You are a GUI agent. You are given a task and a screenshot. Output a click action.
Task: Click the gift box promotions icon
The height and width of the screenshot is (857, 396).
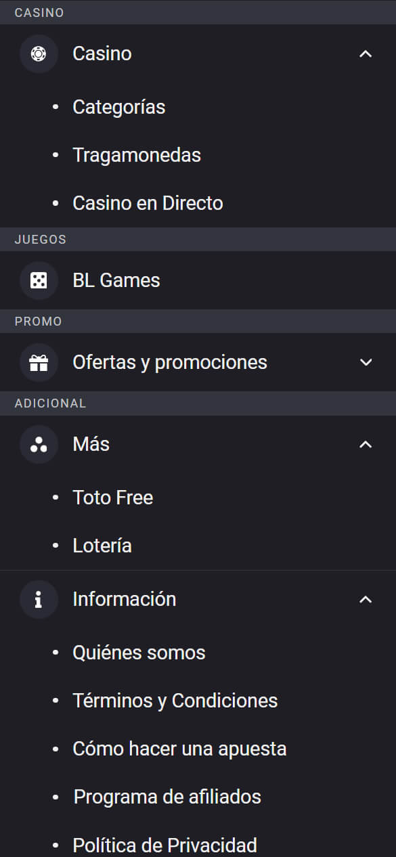click(x=39, y=362)
